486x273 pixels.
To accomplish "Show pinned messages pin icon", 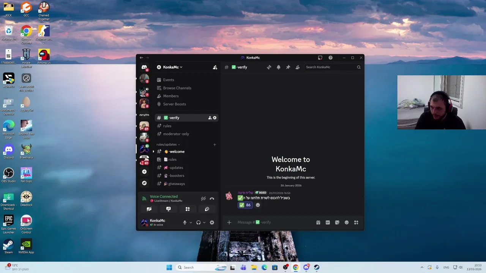I will (x=288, y=67).
